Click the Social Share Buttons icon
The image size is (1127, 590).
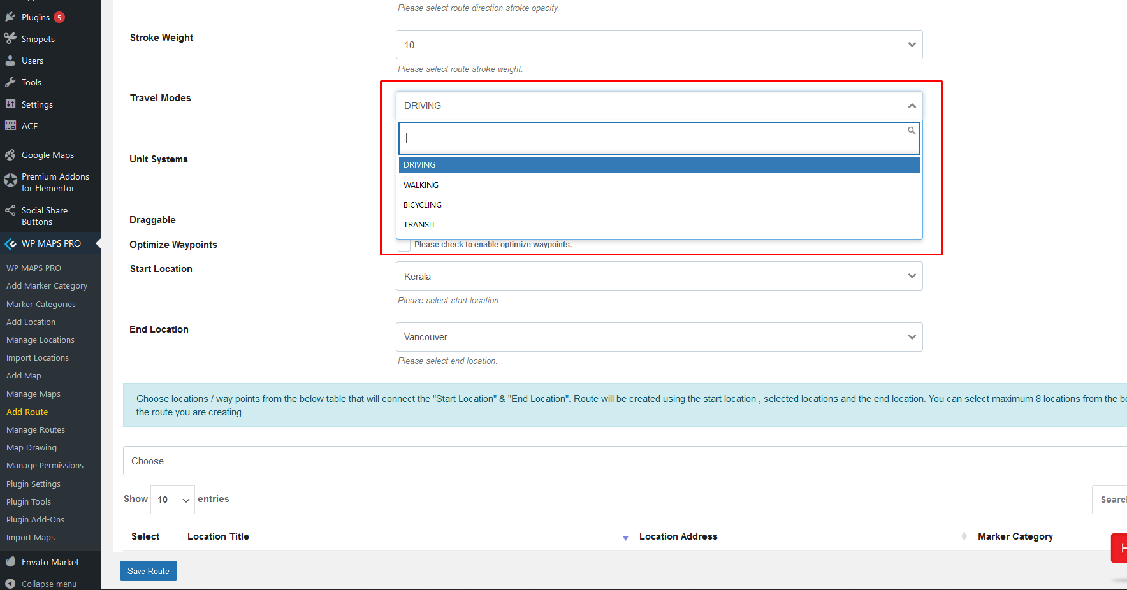coord(10,210)
